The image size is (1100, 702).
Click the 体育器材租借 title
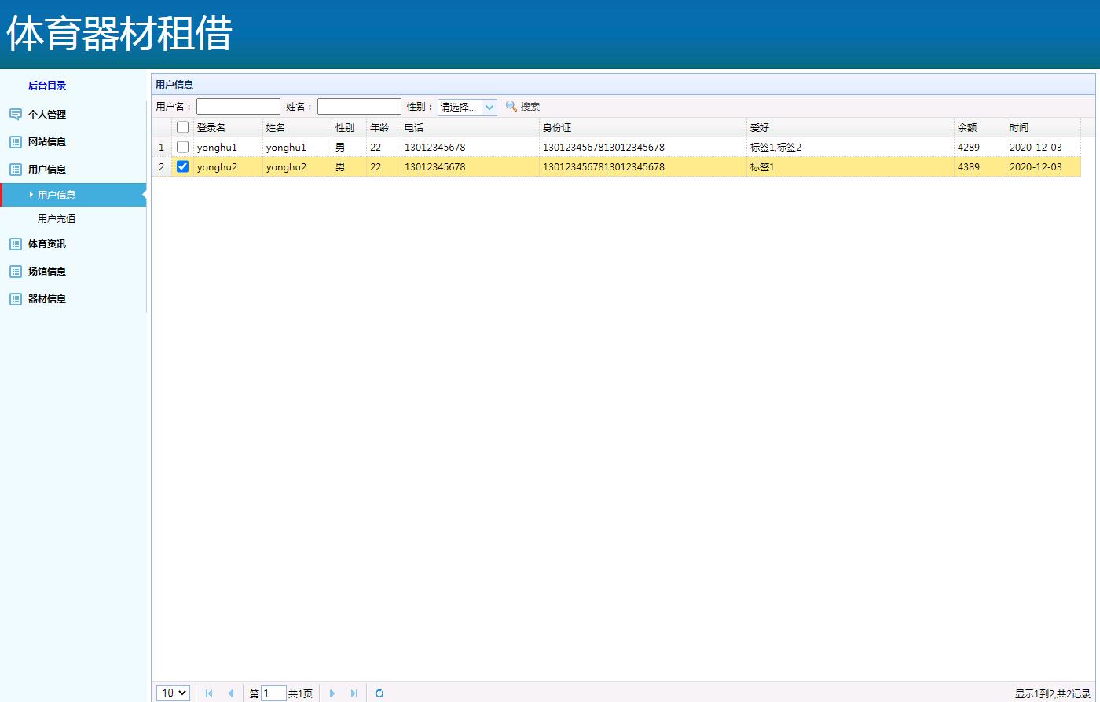(119, 35)
